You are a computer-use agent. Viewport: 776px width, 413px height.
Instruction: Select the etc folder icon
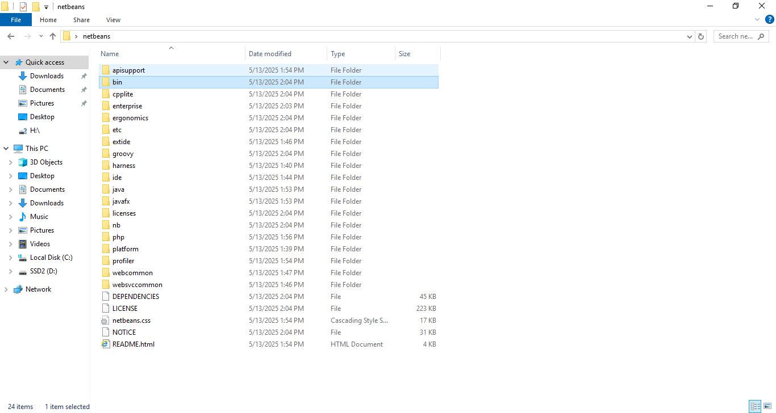coord(106,130)
